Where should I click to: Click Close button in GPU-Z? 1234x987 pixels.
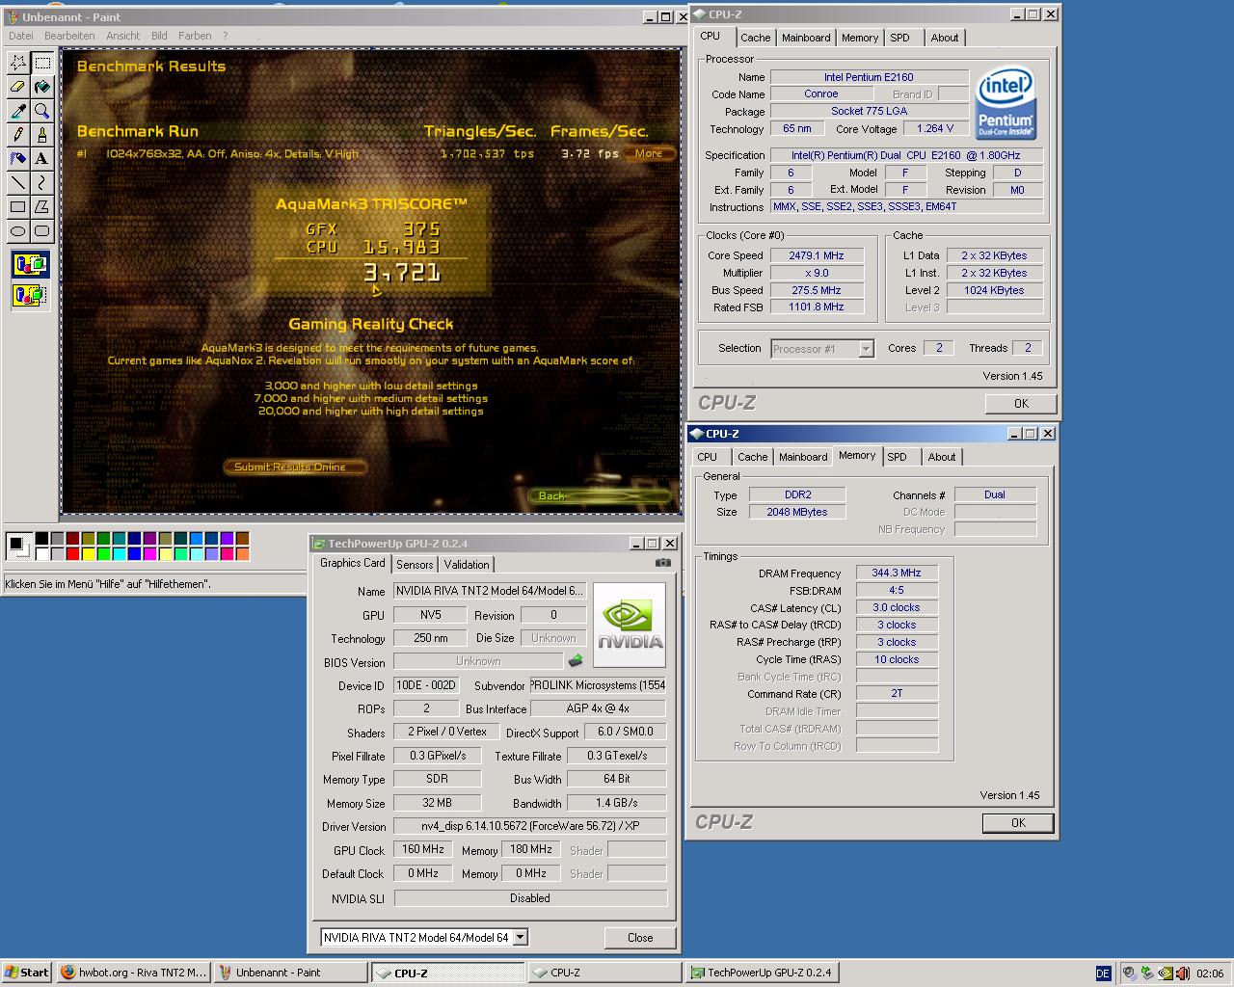tap(640, 937)
